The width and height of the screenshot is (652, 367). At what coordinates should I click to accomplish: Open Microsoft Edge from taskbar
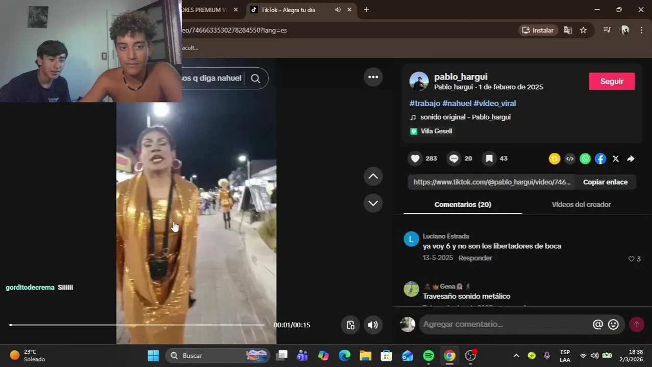345,355
